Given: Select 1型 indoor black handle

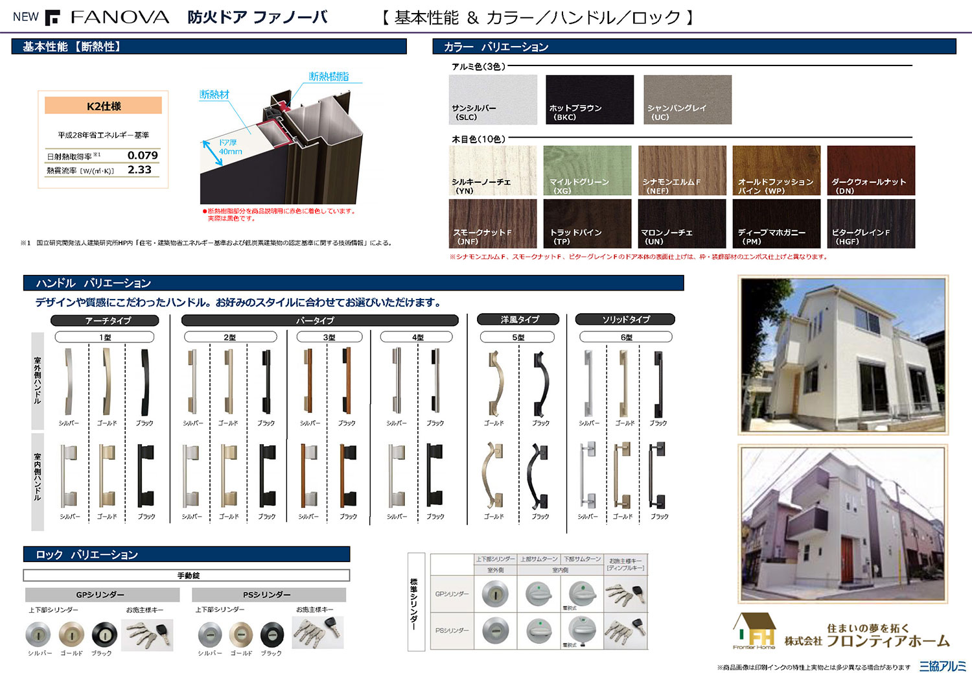Looking at the screenshot, I should click(x=146, y=477).
